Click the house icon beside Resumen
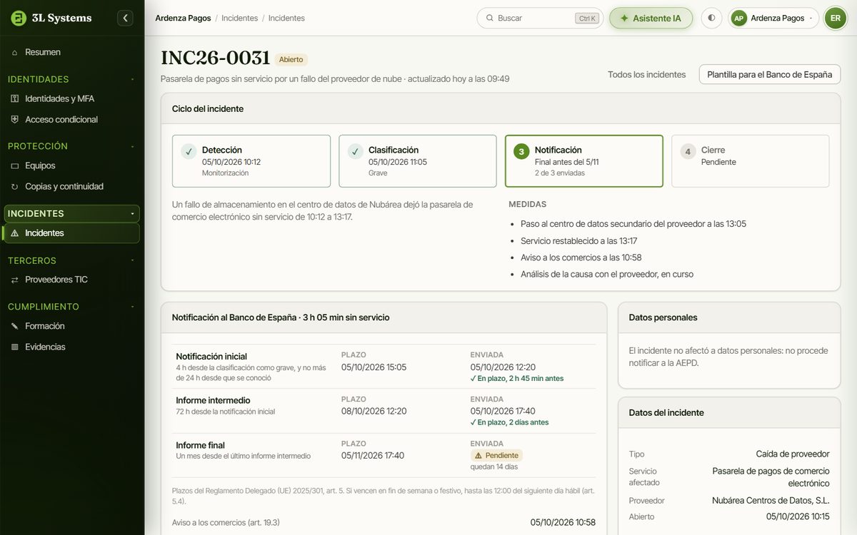The height and width of the screenshot is (535, 857). (15, 52)
